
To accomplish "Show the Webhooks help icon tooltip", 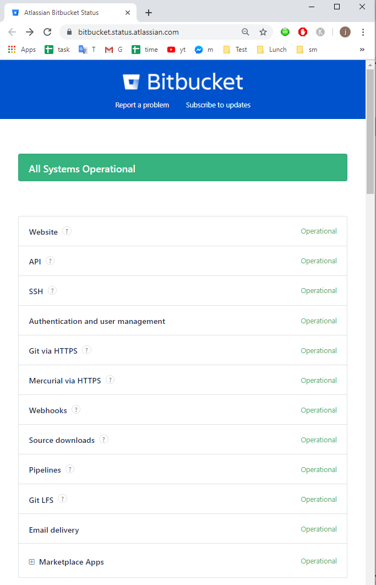I will 76,409.
